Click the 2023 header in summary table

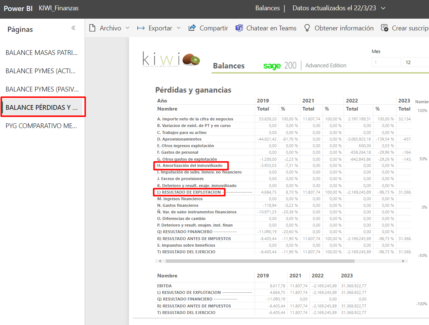347,276
